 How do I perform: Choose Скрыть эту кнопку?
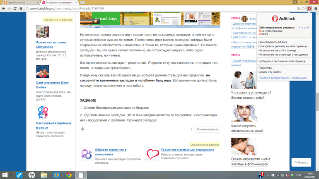pos(270,72)
